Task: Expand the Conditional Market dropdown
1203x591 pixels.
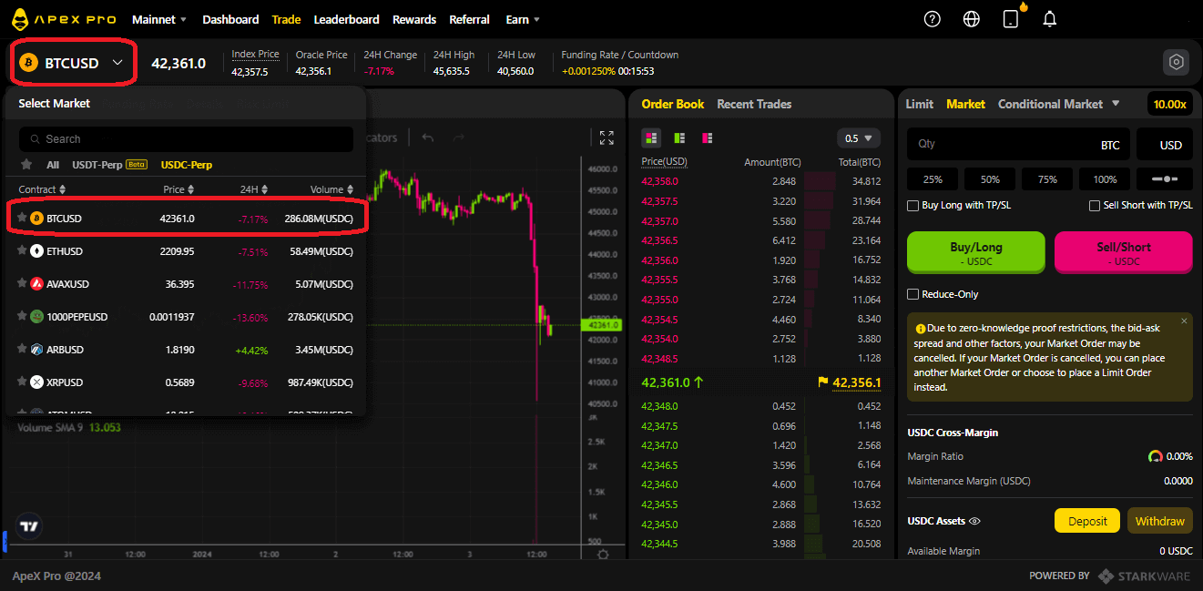Action: pyautogui.click(x=1117, y=104)
